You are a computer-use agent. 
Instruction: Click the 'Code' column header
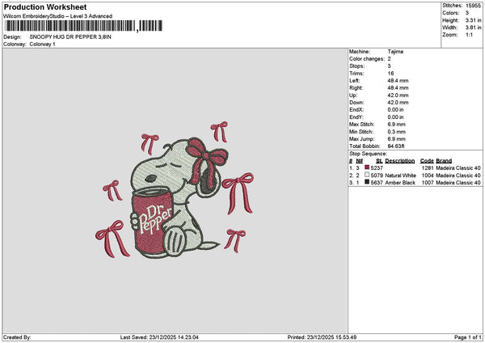pos(427,161)
